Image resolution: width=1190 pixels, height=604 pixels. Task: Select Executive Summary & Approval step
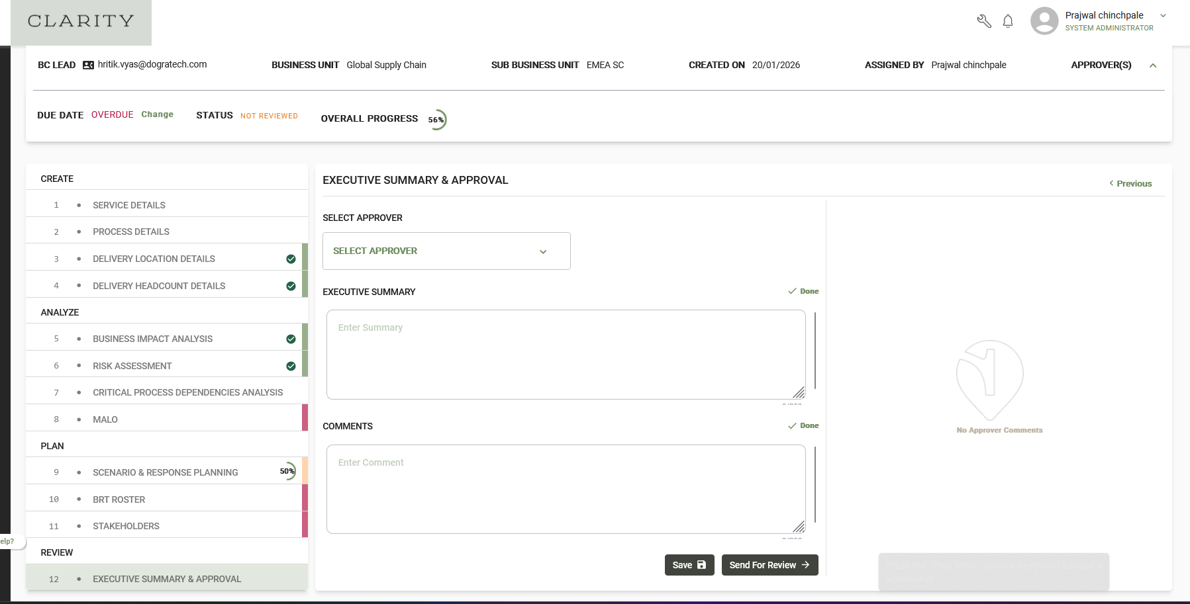coord(166,579)
